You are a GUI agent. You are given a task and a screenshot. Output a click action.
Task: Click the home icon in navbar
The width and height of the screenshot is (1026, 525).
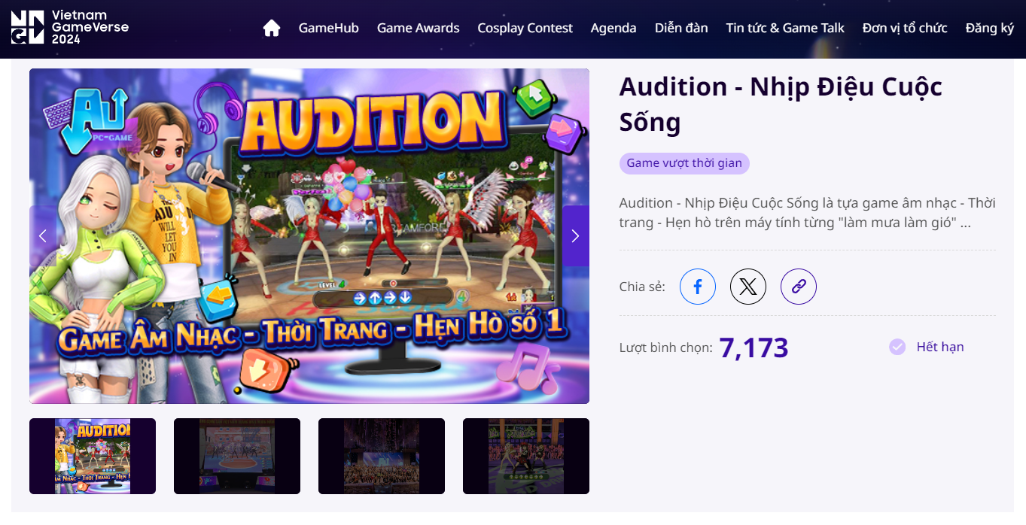[272, 28]
